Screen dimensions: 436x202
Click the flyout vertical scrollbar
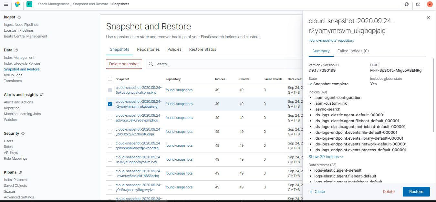point(434,97)
